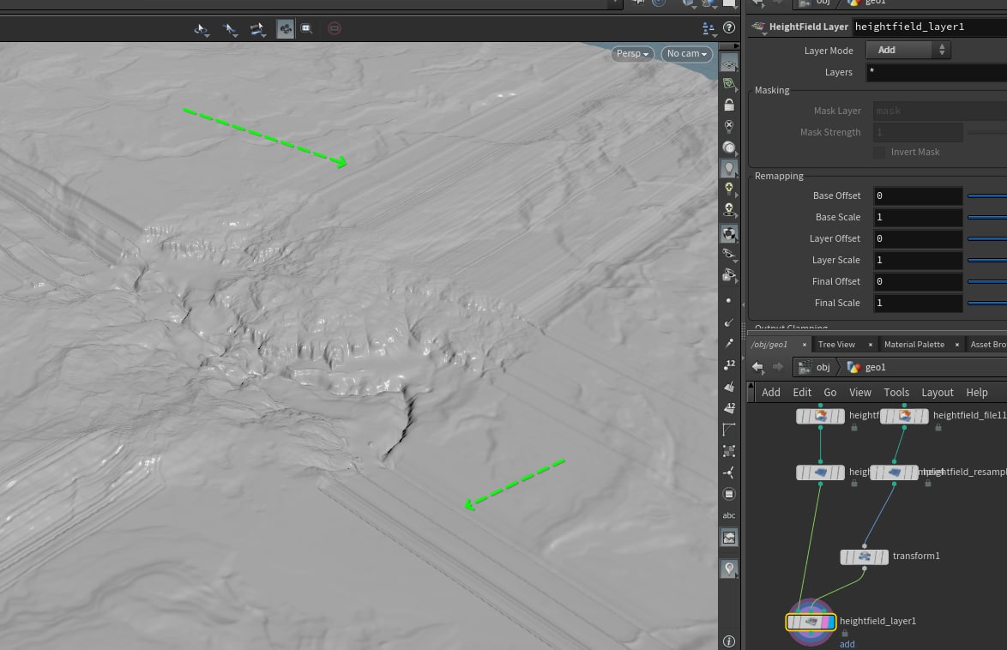Switch to the Material Palette tab

(x=914, y=344)
